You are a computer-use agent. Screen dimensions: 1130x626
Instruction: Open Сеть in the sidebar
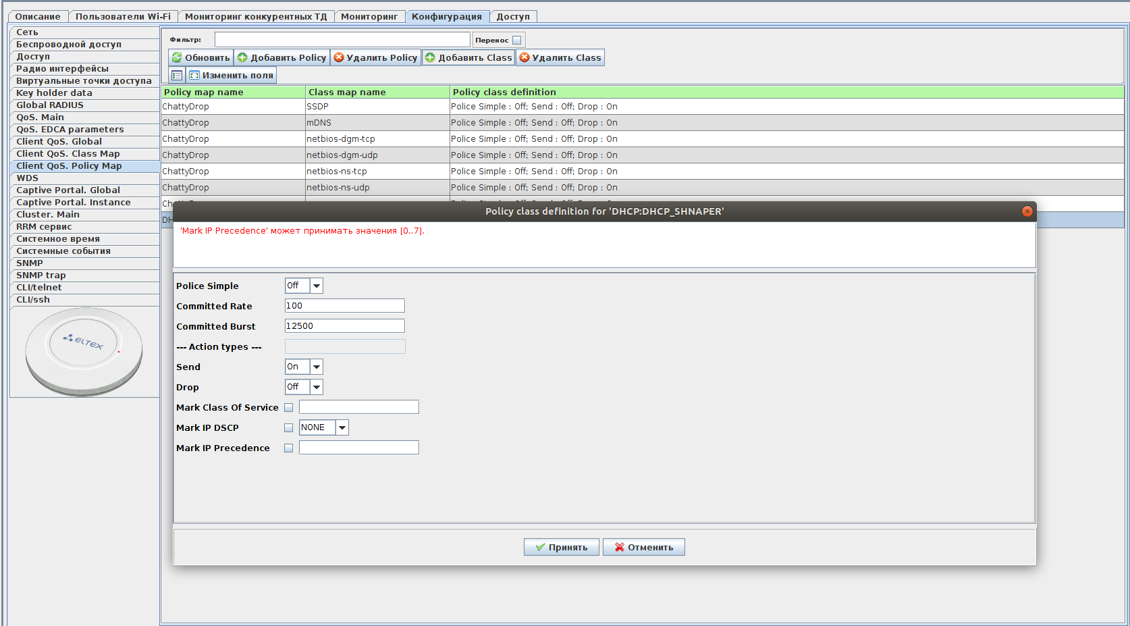pyautogui.click(x=84, y=32)
